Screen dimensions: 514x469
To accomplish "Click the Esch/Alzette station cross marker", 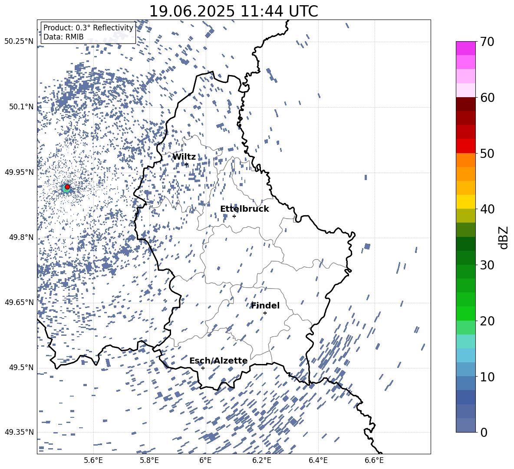I will [203, 368].
